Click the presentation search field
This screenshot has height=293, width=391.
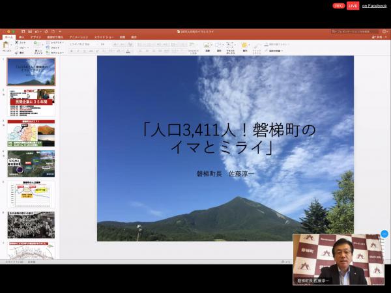[x=355, y=32]
